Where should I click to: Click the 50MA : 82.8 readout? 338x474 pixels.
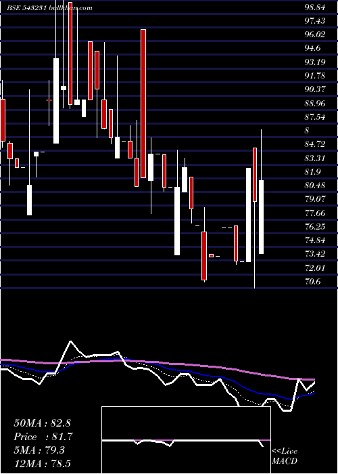click(42, 423)
